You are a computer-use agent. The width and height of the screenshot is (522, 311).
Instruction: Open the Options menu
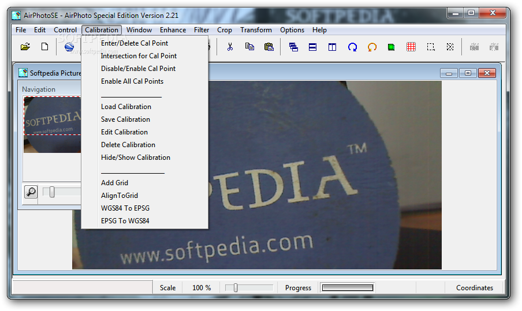(292, 30)
